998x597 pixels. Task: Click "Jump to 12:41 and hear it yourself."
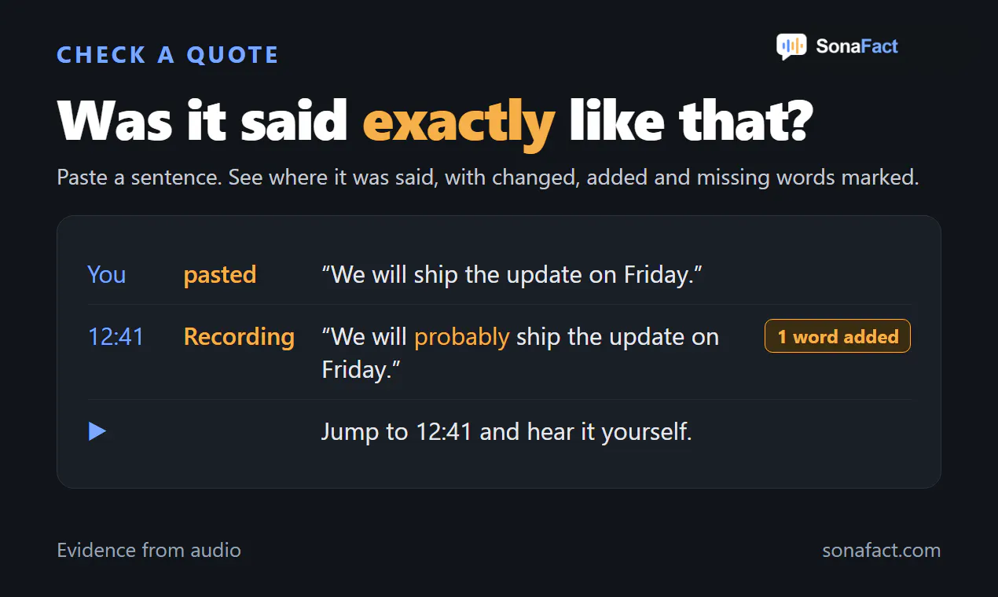506,431
